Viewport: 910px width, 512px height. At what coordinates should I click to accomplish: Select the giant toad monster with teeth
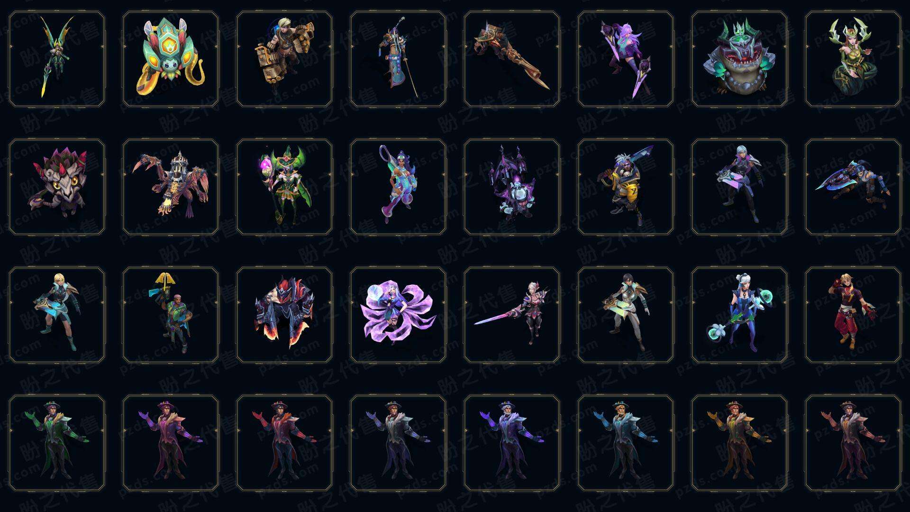[x=739, y=59]
